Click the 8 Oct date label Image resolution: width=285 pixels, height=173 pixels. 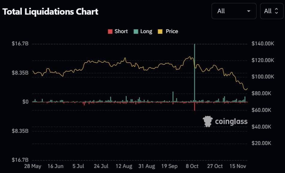click(x=192, y=166)
